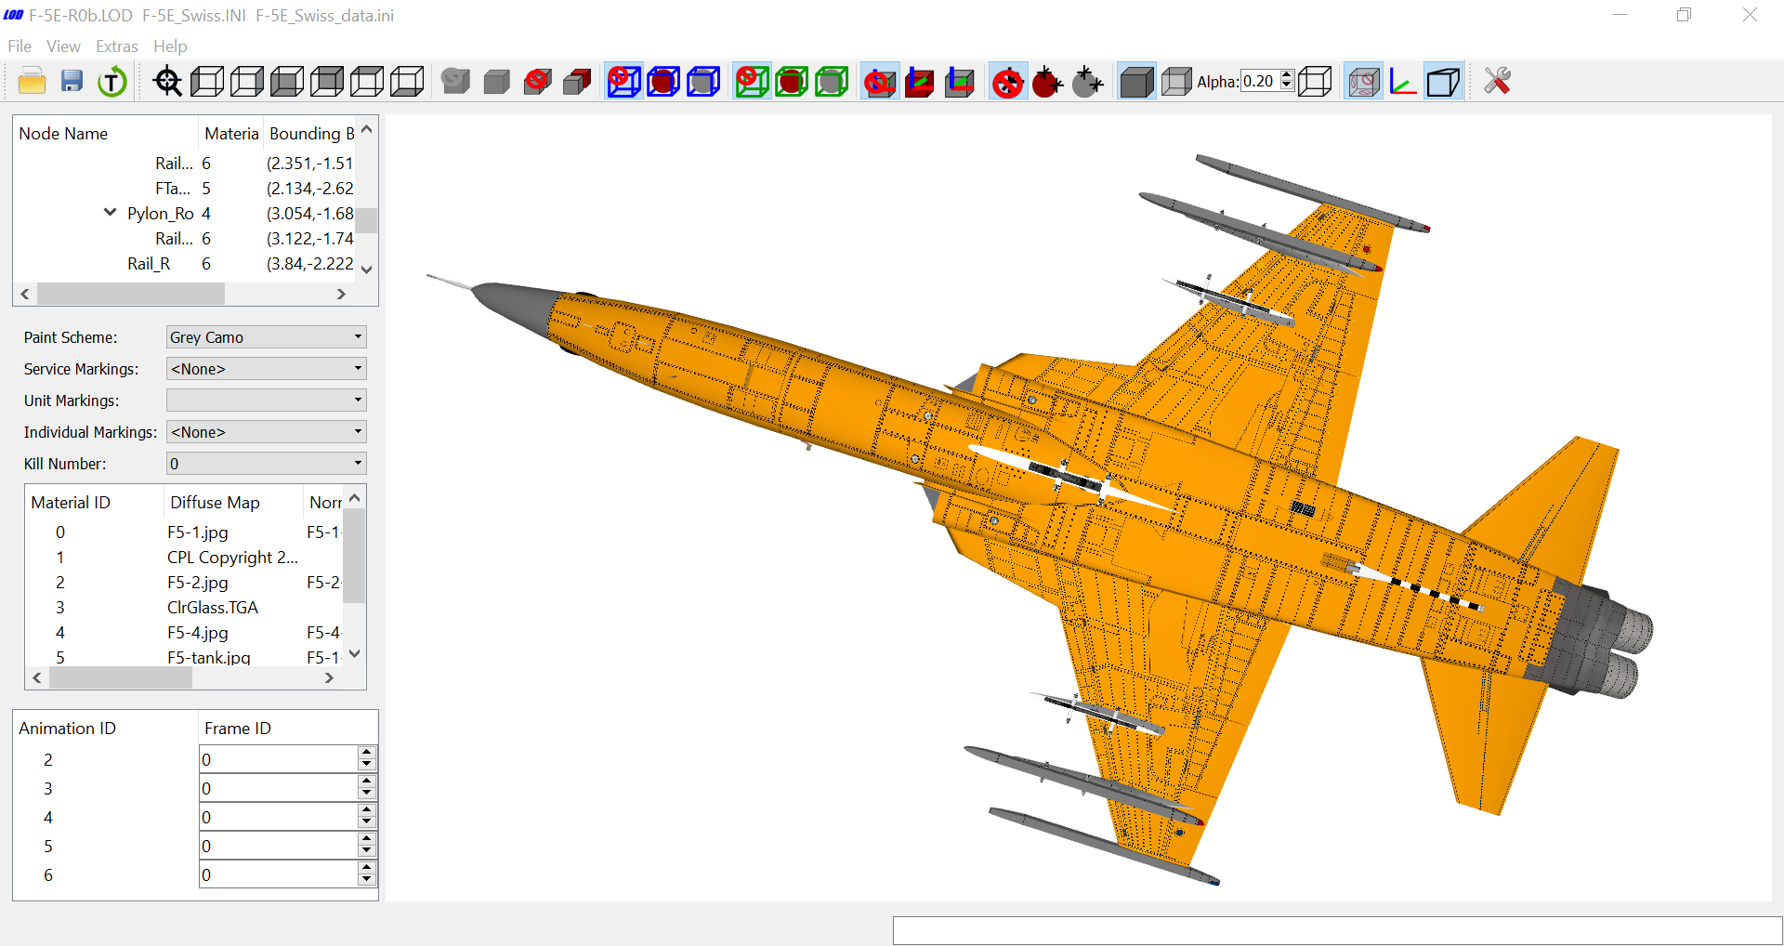The image size is (1784, 946).
Task: Open the View menu
Action: pyautogui.click(x=63, y=46)
